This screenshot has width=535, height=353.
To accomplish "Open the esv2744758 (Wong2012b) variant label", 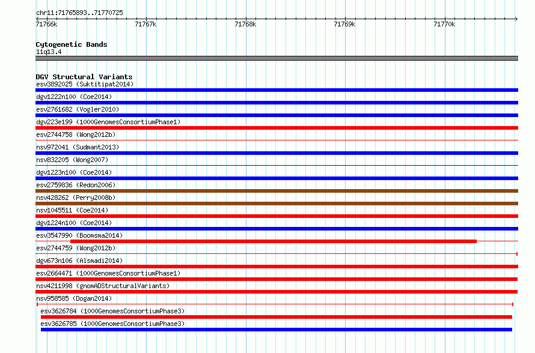I will point(76,134).
